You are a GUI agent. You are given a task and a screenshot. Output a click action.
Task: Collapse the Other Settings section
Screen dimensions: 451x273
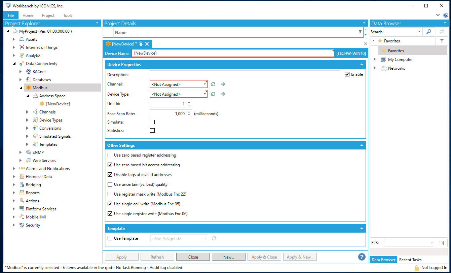pos(362,145)
